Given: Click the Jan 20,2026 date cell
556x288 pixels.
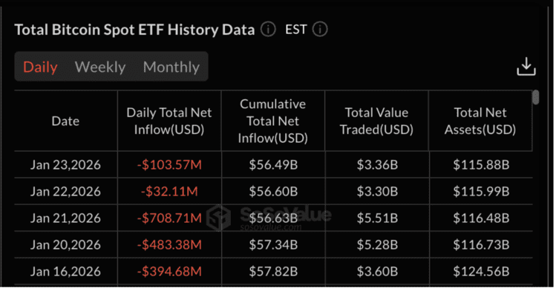Looking at the screenshot, I should coord(65,244).
